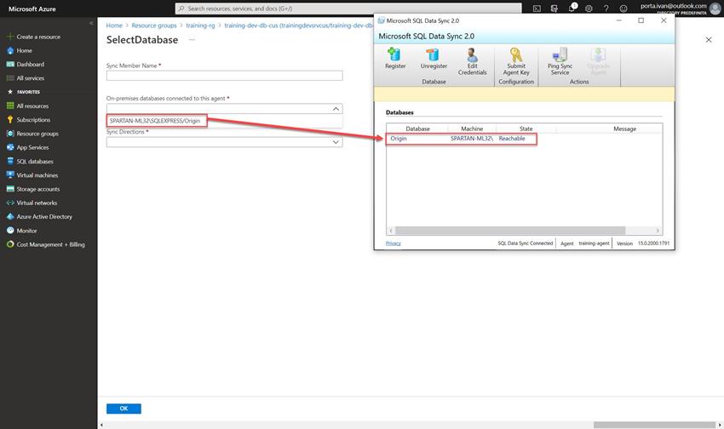Open the notifications bell
Viewport: 724px width, 429px height.
click(572, 8)
